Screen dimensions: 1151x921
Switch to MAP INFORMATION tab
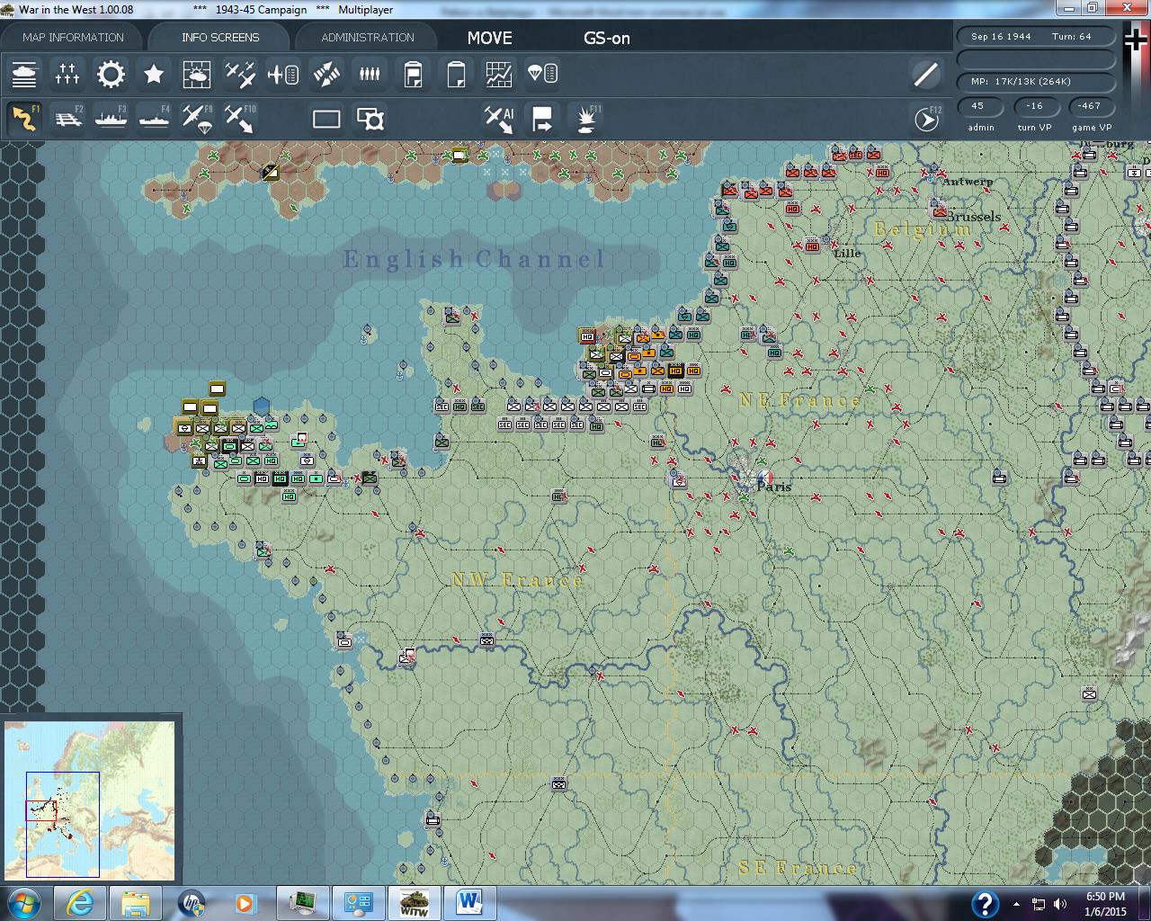(73, 37)
